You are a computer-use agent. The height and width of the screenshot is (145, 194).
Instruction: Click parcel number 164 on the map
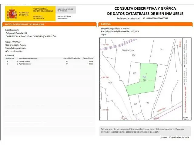(133, 55)
